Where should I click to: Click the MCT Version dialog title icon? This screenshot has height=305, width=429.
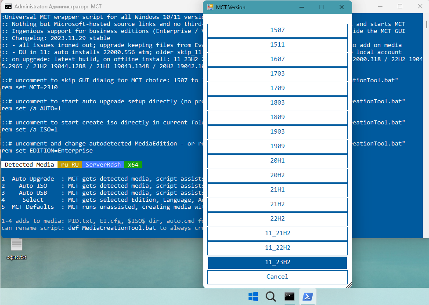coord(210,7)
